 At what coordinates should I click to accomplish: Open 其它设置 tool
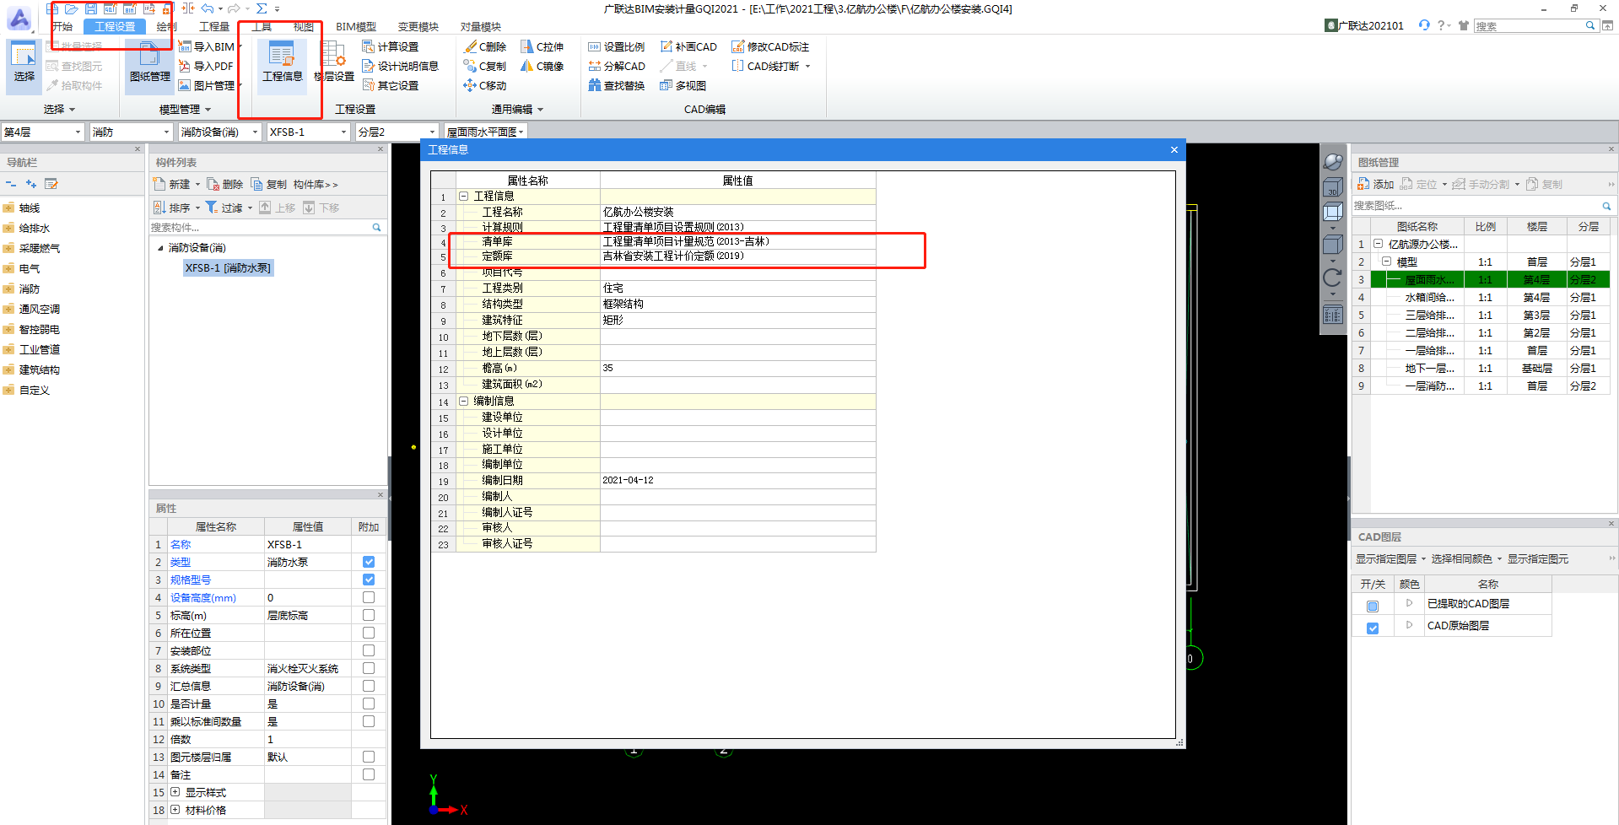(391, 85)
